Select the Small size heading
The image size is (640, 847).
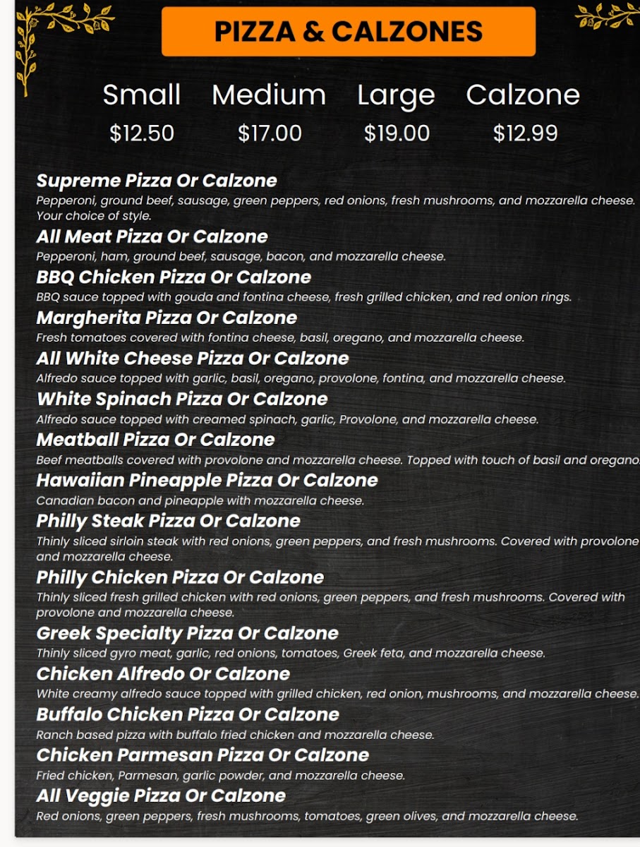tap(142, 95)
